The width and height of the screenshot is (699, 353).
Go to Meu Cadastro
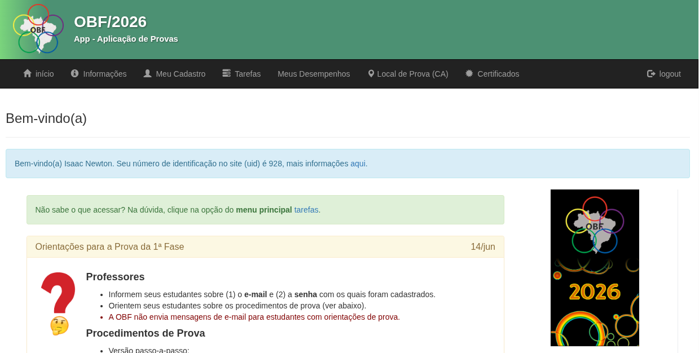(x=174, y=74)
